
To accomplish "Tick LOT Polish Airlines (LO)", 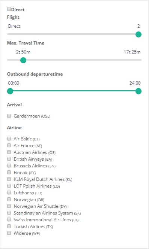I will tap(9, 186).
